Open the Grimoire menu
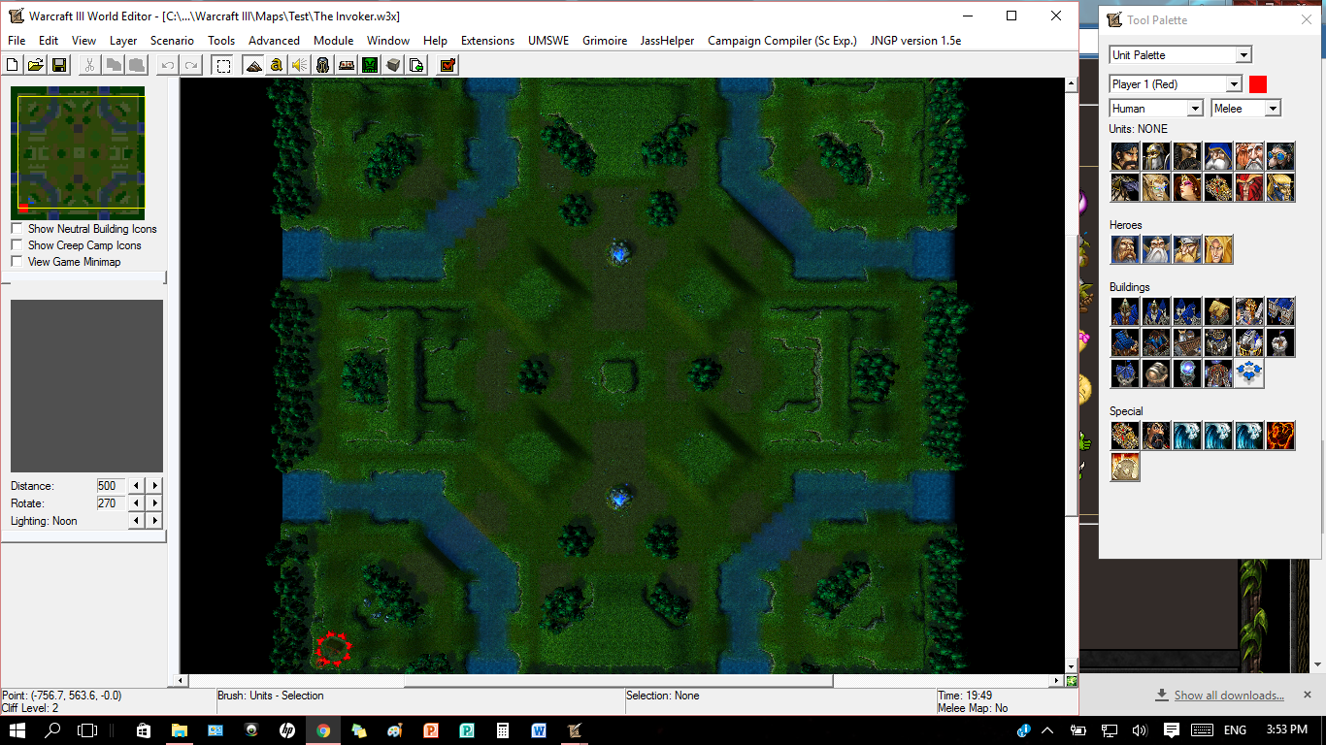Image resolution: width=1326 pixels, height=745 pixels. click(605, 41)
